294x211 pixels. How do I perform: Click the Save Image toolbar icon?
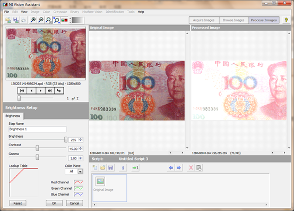(16, 20)
